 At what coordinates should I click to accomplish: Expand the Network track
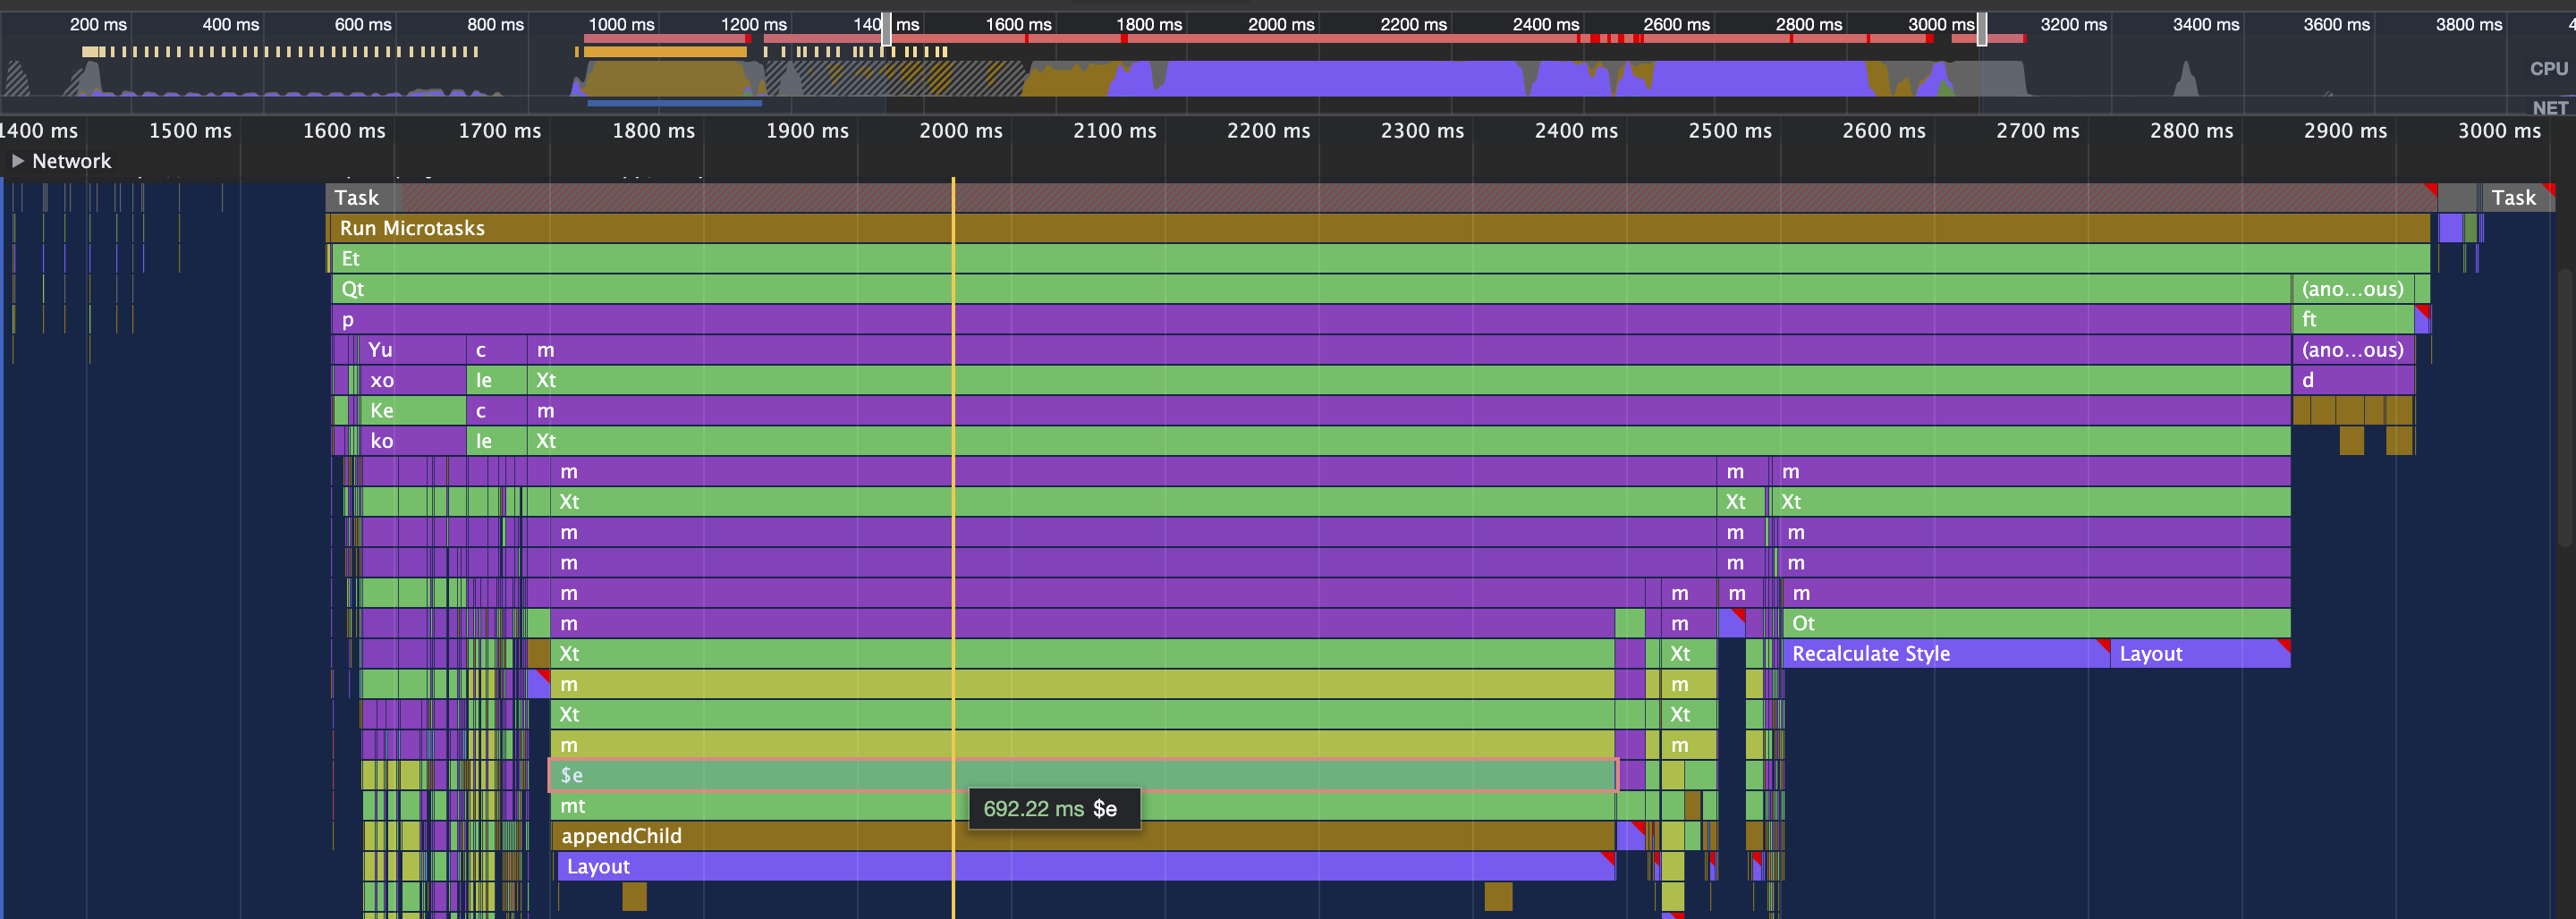click(18, 161)
